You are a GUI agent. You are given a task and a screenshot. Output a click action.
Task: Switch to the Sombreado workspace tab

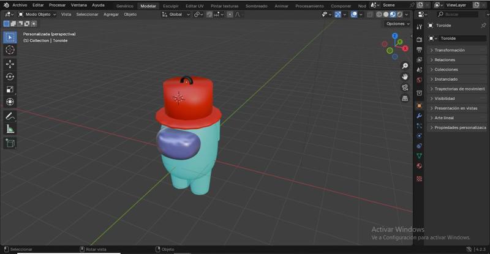click(x=256, y=6)
